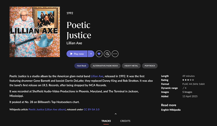Switch to the TRACKS tab

click(106, 121)
